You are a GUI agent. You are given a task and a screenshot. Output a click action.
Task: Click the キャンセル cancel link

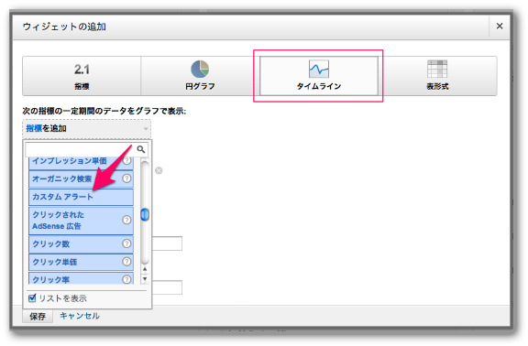tap(80, 316)
